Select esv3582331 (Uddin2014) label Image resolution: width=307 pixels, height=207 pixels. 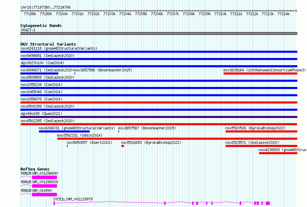pos(80,135)
